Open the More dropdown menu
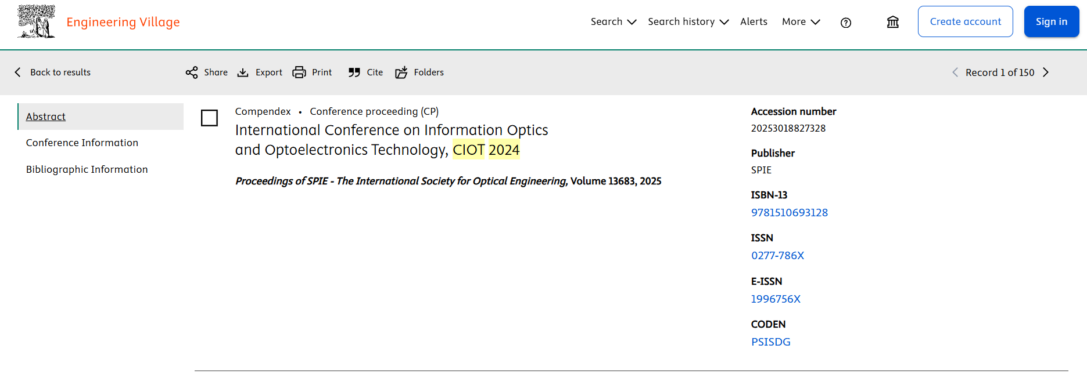Viewport: 1087px width, 374px height. point(801,22)
